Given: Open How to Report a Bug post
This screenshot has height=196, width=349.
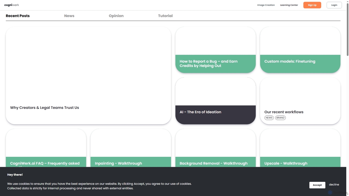Looking at the screenshot, I should click(x=215, y=50).
